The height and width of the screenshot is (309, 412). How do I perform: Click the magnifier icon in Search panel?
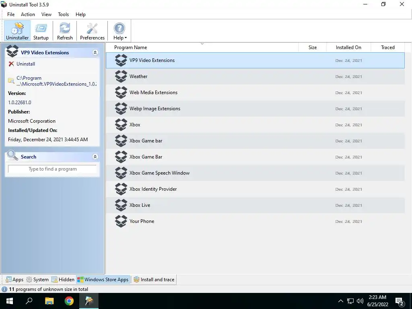pos(12,155)
